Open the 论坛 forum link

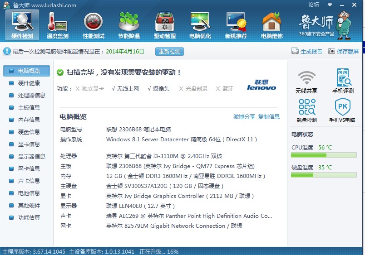314,5
